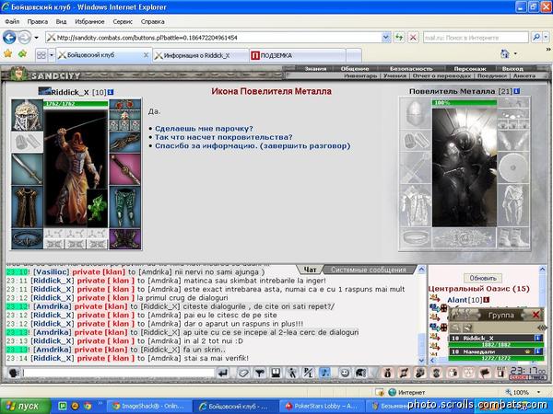553x414 pixels.
Task: Click the chat send enter-arrow button
Action: click(x=223, y=373)
